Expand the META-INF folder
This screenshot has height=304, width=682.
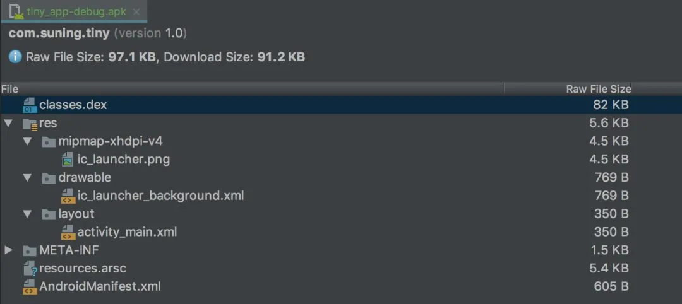point(8,250)
